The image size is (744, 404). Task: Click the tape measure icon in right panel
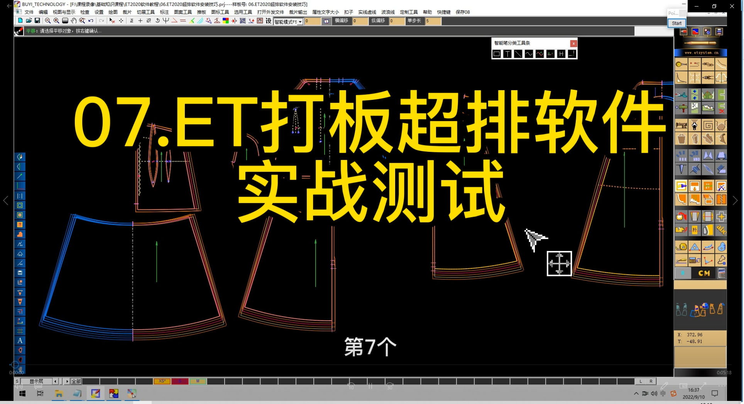tap(681, 247)
